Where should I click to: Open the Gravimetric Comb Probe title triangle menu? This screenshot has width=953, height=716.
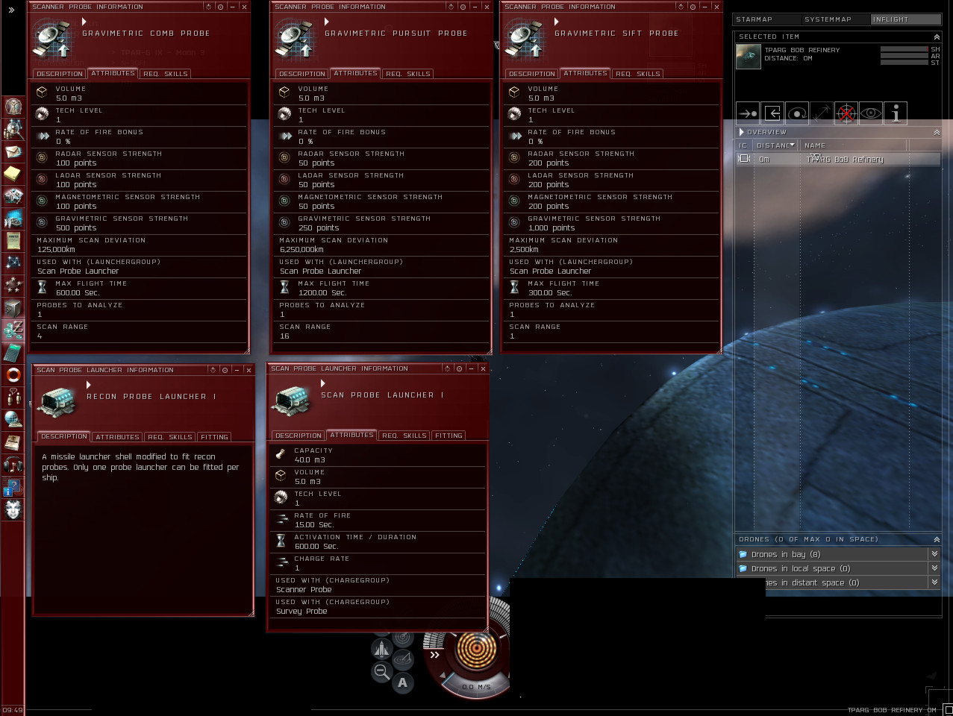click(84, 22)
